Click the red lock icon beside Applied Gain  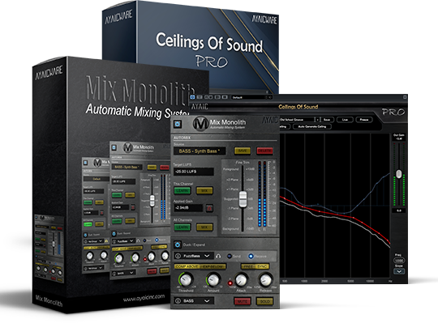point(209,208)
